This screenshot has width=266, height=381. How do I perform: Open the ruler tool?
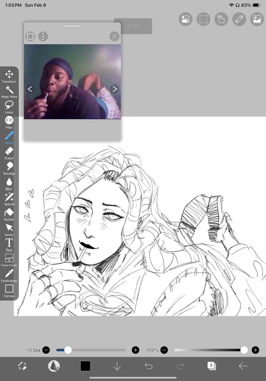239,19
